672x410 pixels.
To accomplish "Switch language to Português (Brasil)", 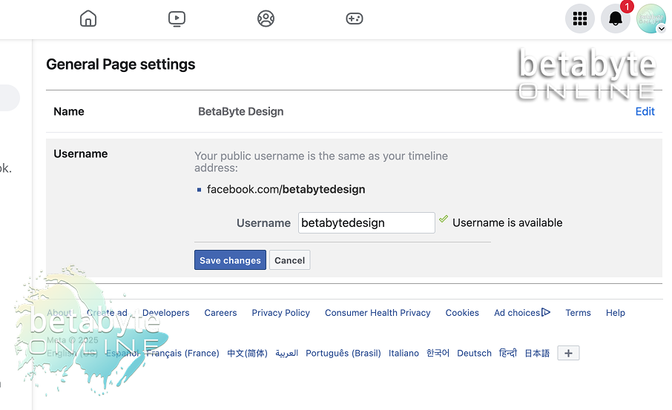I will (x=343, y=354).
